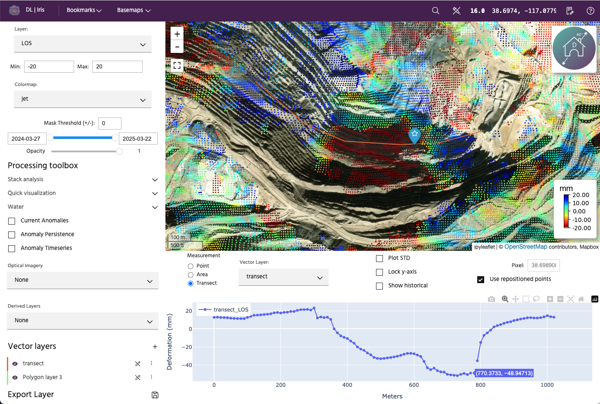Save the layer with Export Layer icon
The height and width of the screenshot is (404, 600).
155,395
